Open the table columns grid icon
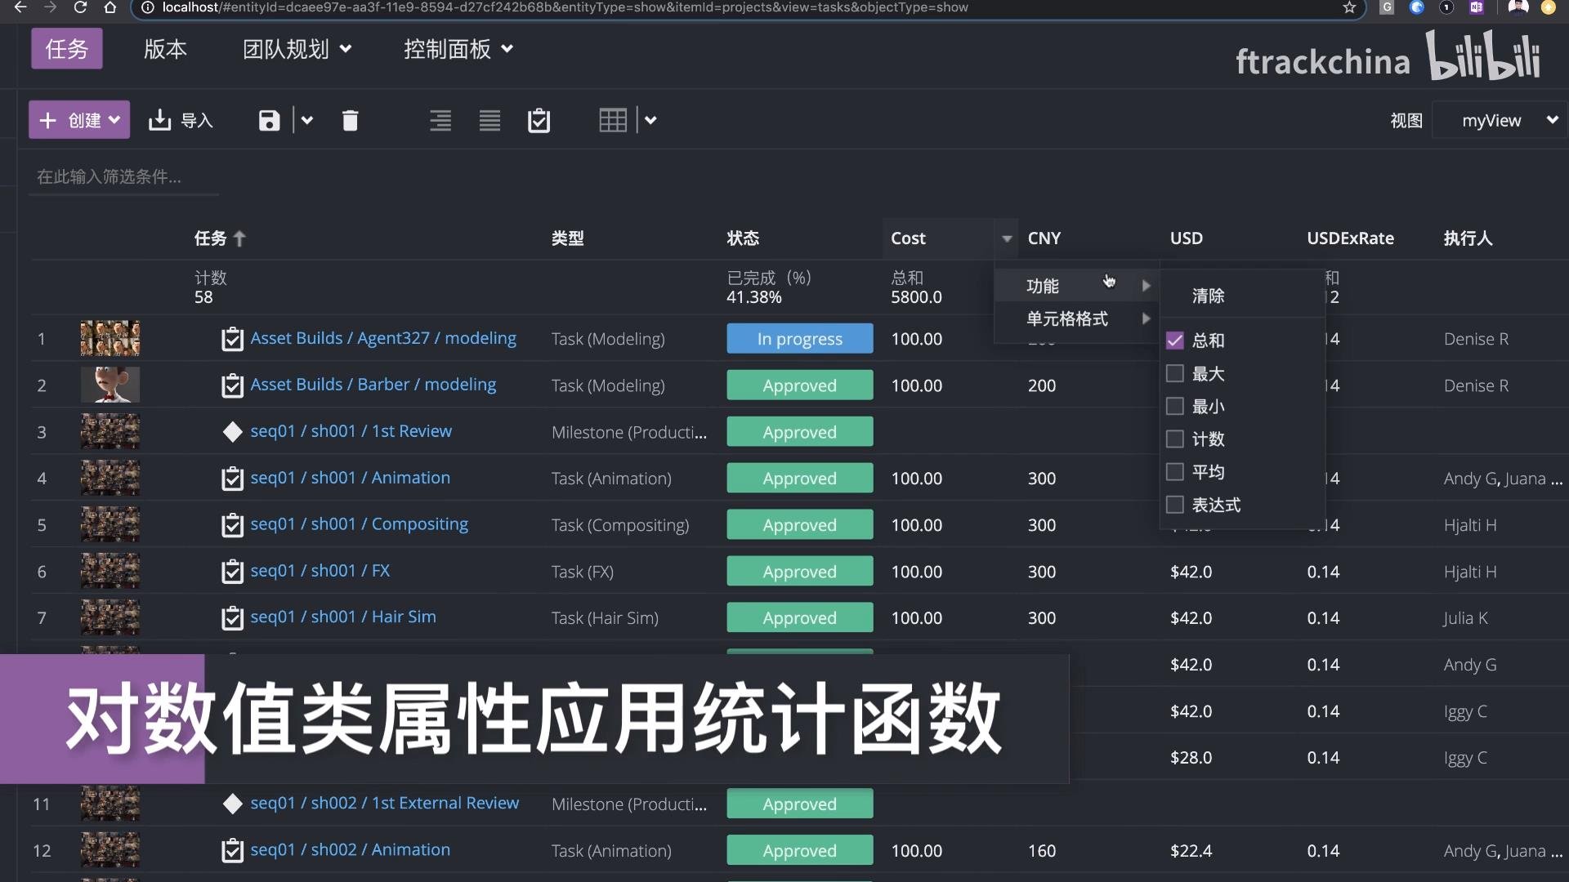This screenshot has width=1569, height=882. pyautogui.click(x=613, y=120)
